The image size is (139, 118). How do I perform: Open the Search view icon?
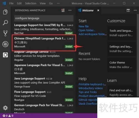(x=5, y=22)
